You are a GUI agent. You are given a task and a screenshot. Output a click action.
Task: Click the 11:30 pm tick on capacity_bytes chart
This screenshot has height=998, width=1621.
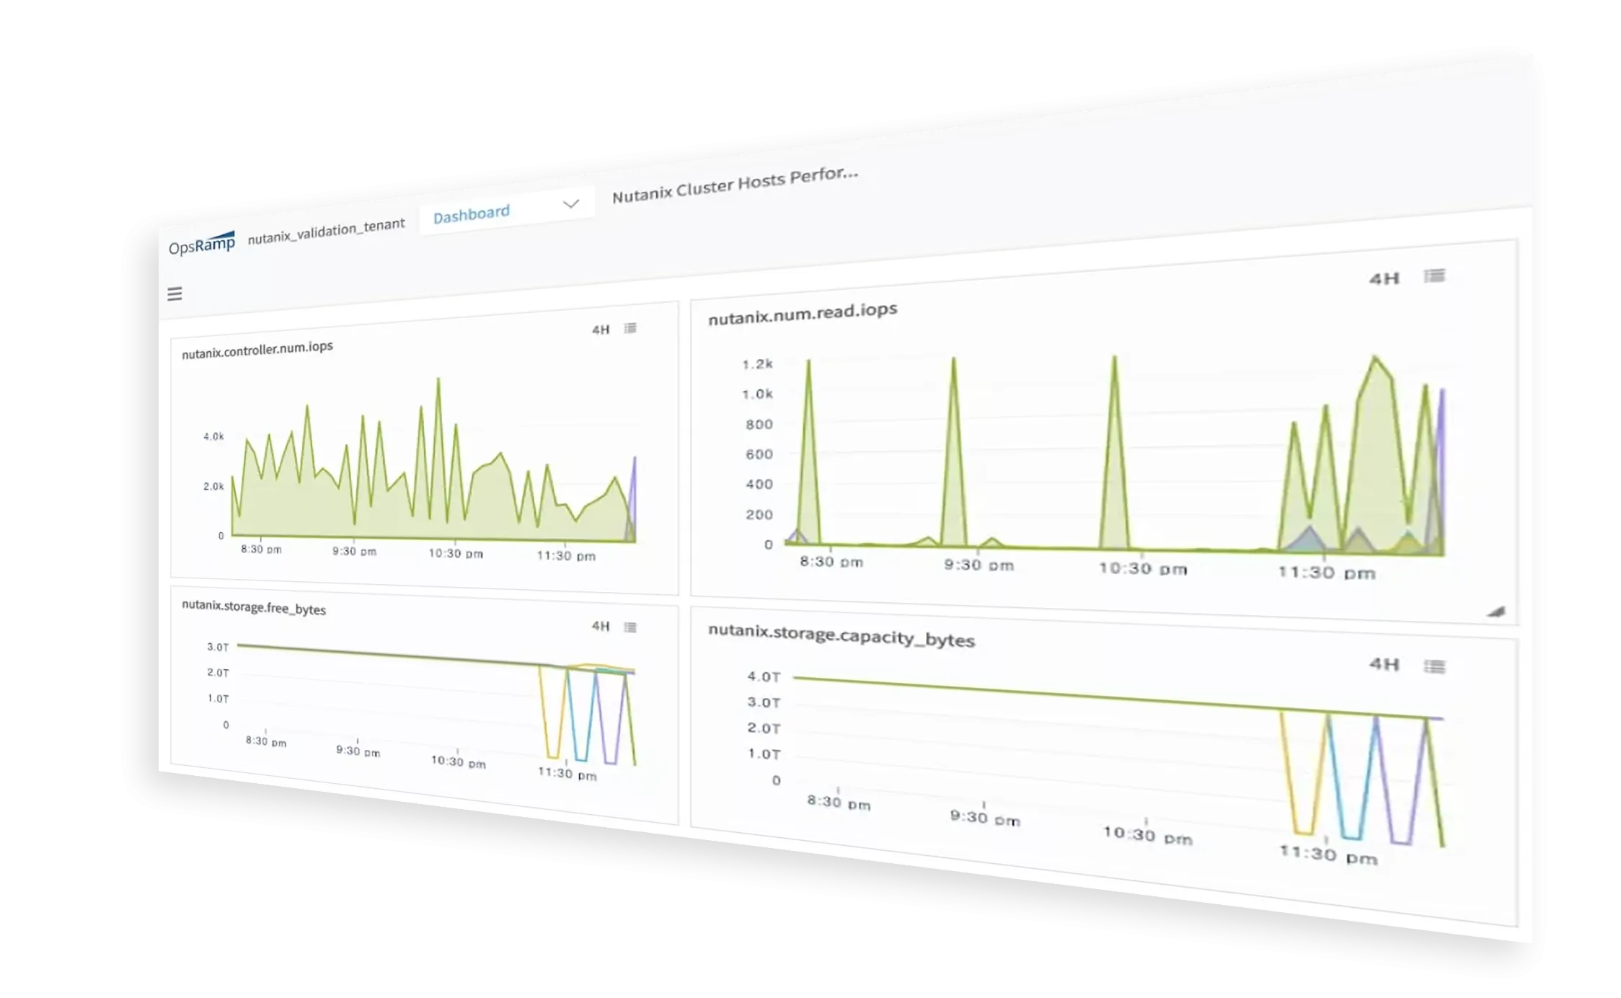tap(1328, 855)
